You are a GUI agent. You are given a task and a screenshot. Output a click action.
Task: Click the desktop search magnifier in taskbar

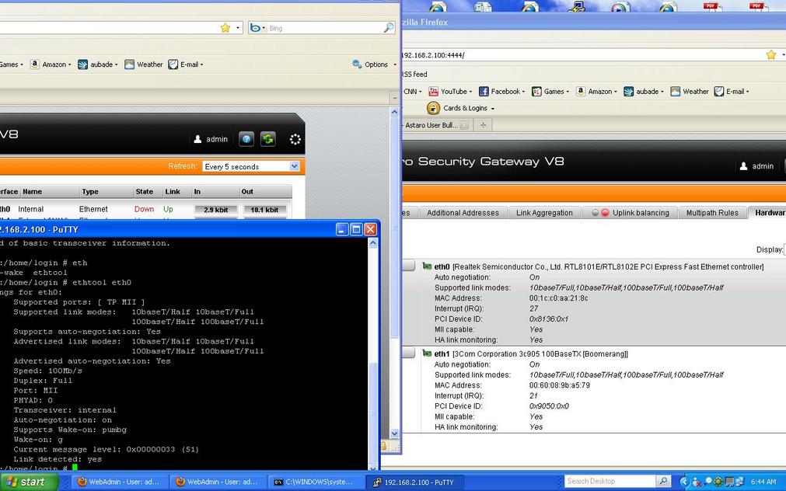663,482
